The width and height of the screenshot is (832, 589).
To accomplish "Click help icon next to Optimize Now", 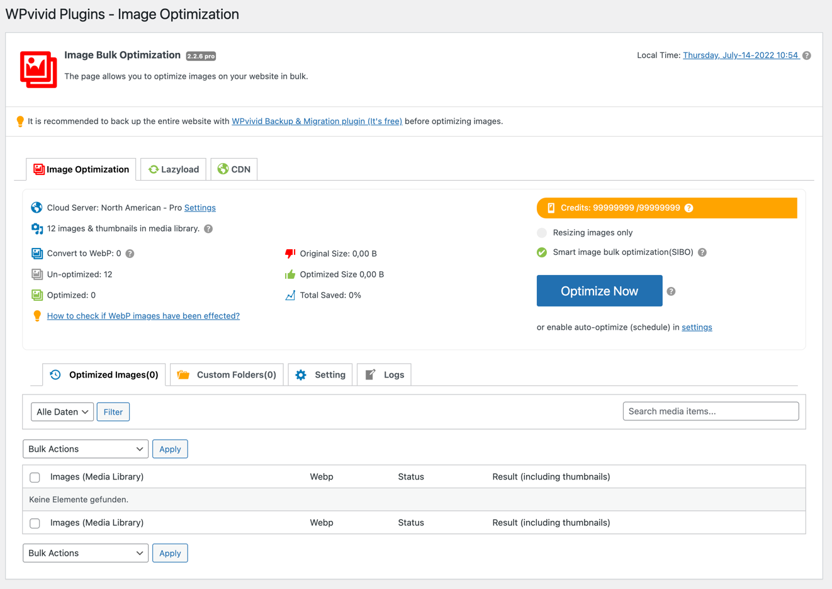I will point(672,291).
